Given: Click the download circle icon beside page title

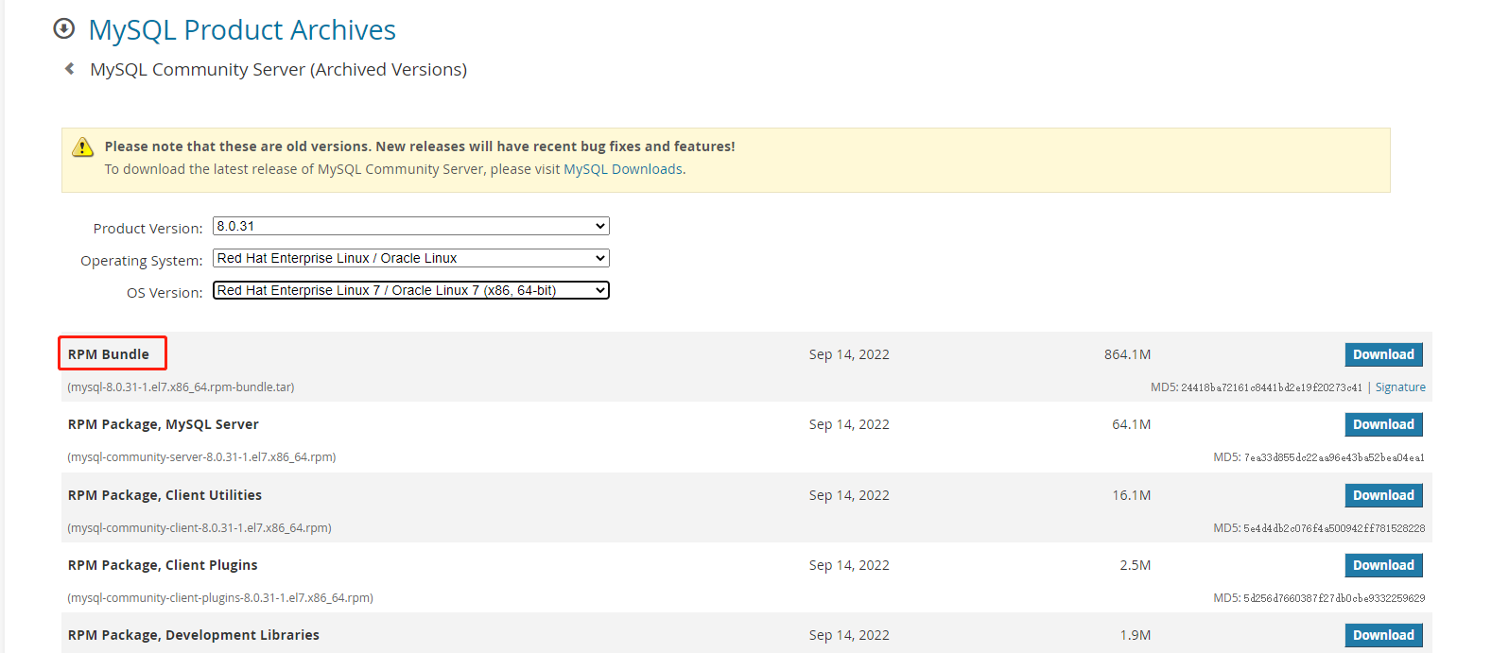Looking at the screenshot, I should [x=63, y=29].
